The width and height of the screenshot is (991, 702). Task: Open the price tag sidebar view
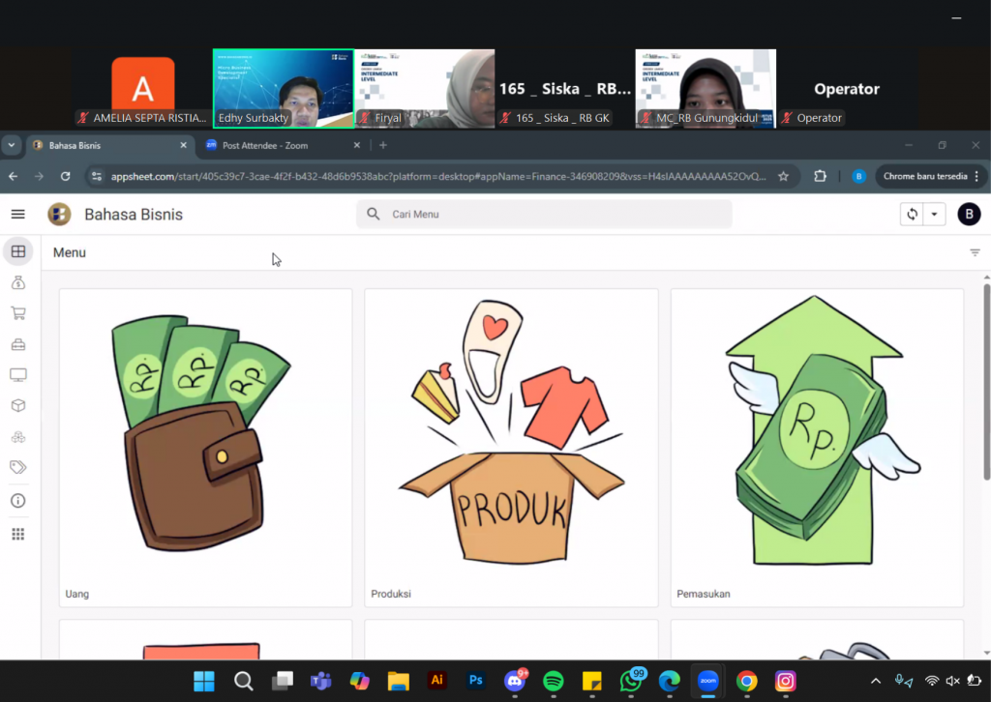click(x=17, y=468)
